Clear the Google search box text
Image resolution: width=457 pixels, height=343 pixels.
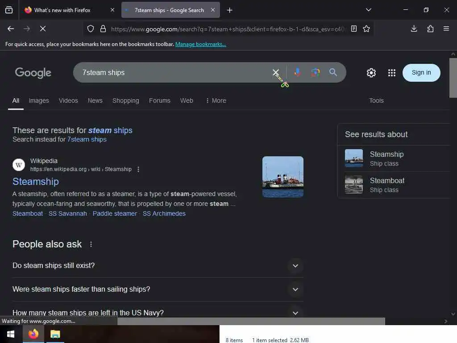point(275,72)
